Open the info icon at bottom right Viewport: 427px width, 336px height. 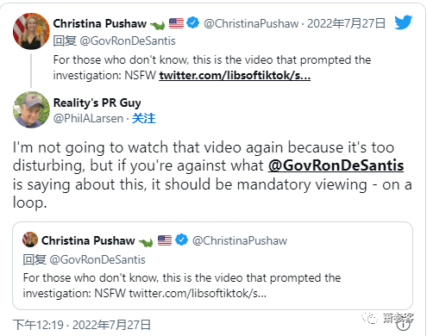click(x=404, y=324)
